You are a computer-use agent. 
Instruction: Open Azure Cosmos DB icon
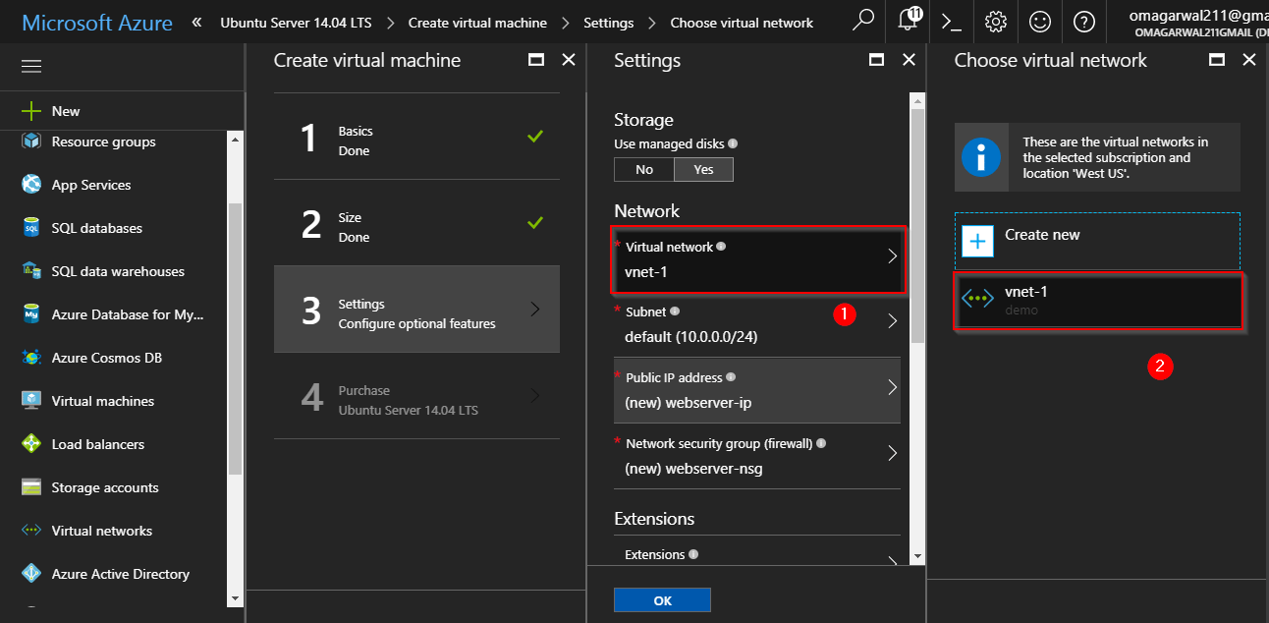coord(31,358)
